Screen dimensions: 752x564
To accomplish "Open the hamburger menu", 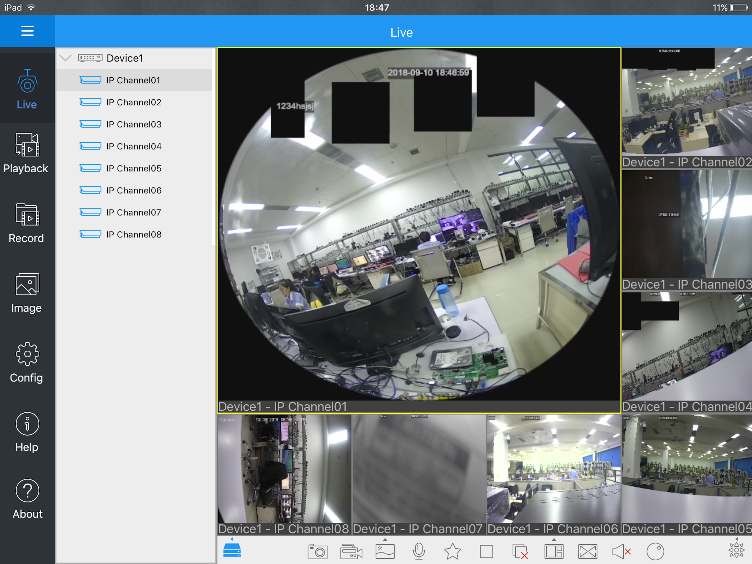I will click(27, 31).
